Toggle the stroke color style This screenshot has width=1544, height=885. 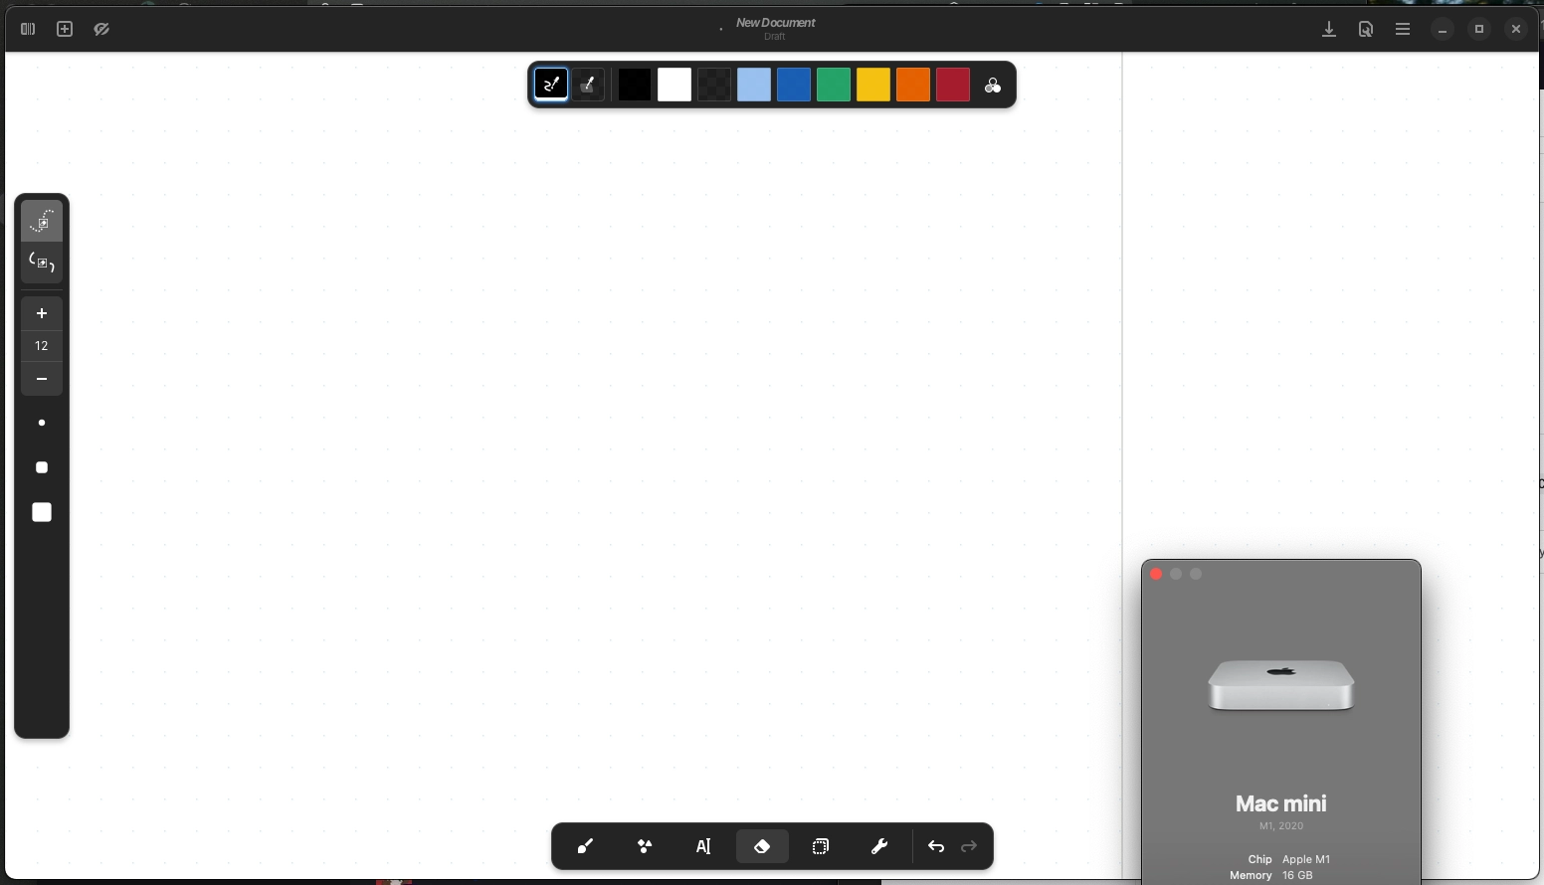click(551, 85)
